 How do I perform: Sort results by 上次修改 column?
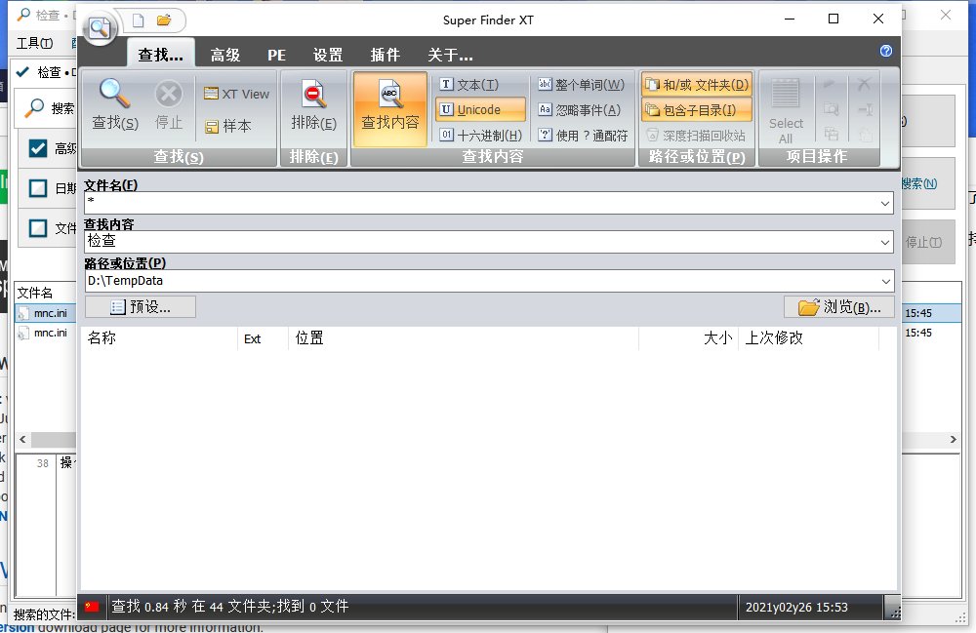pyautogui.click(x=808, y=338)
